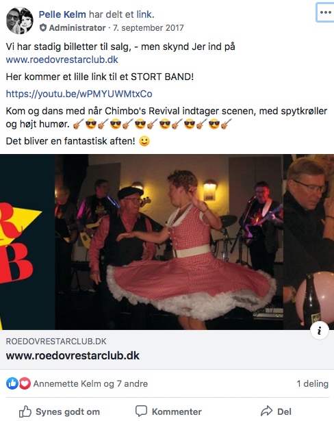334x421 pixels.
Task: Click the Del share arrow icon
Action: 266,411
